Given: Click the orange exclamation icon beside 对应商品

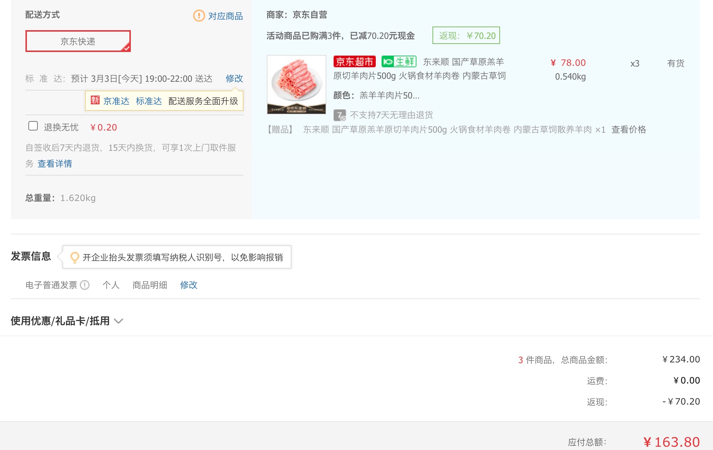Looking at the screenshot, I should 199,16.
